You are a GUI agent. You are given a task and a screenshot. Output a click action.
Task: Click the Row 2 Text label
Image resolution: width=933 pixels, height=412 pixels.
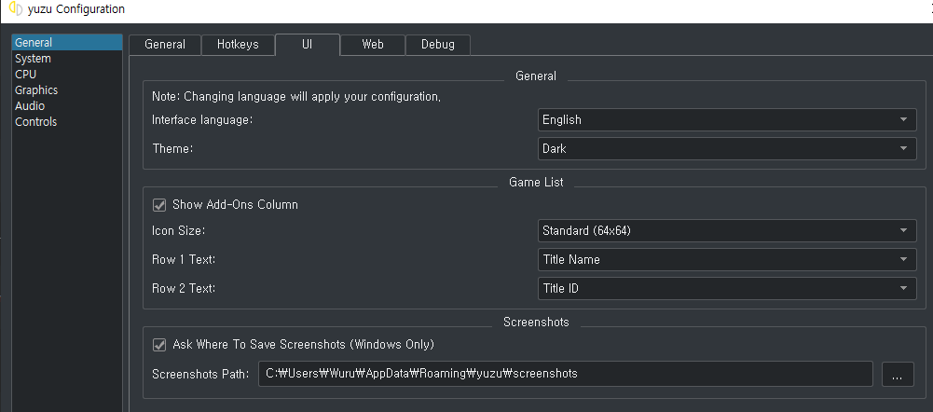click(x=184, y=288)
